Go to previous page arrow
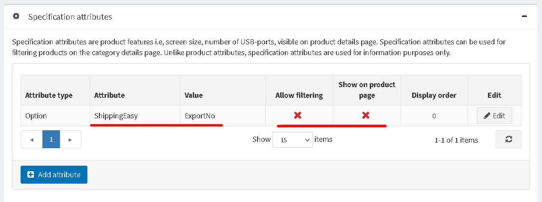The height and width of the screenshot is (202, 542). click(32, 139)
